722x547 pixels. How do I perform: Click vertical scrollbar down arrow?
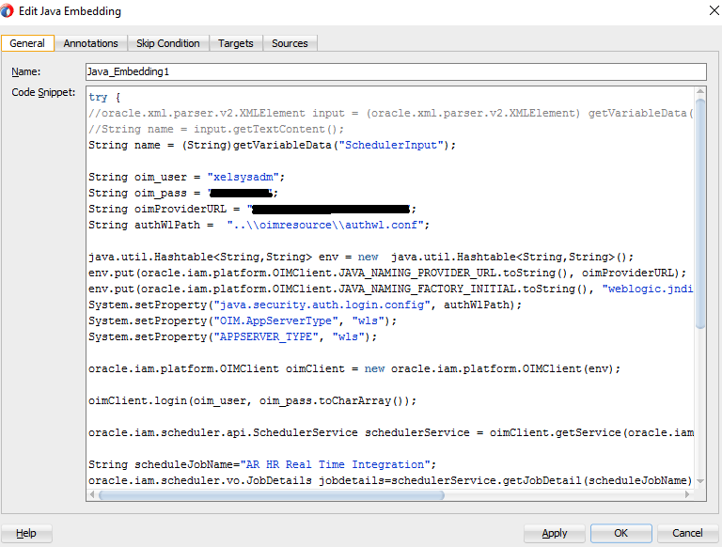tap(700, 480)
